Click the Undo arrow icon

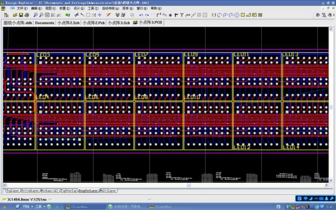click(141, 15)
